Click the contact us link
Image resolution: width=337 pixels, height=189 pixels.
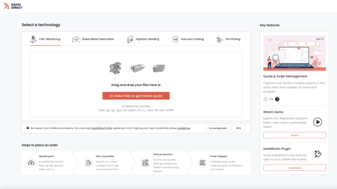tap(184, 128)
